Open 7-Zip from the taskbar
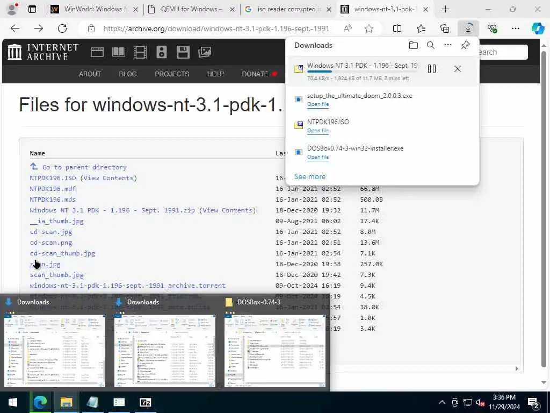Viewport: 550px width, 413px height. [145, 402]
